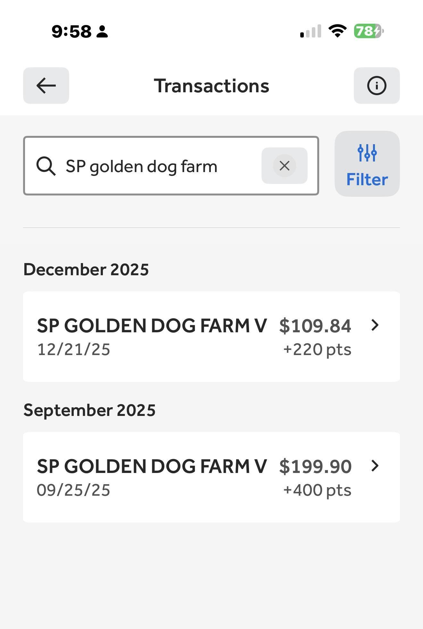The image size is (423, 629).
Task: Open the Filter label button
Action: 367,179
